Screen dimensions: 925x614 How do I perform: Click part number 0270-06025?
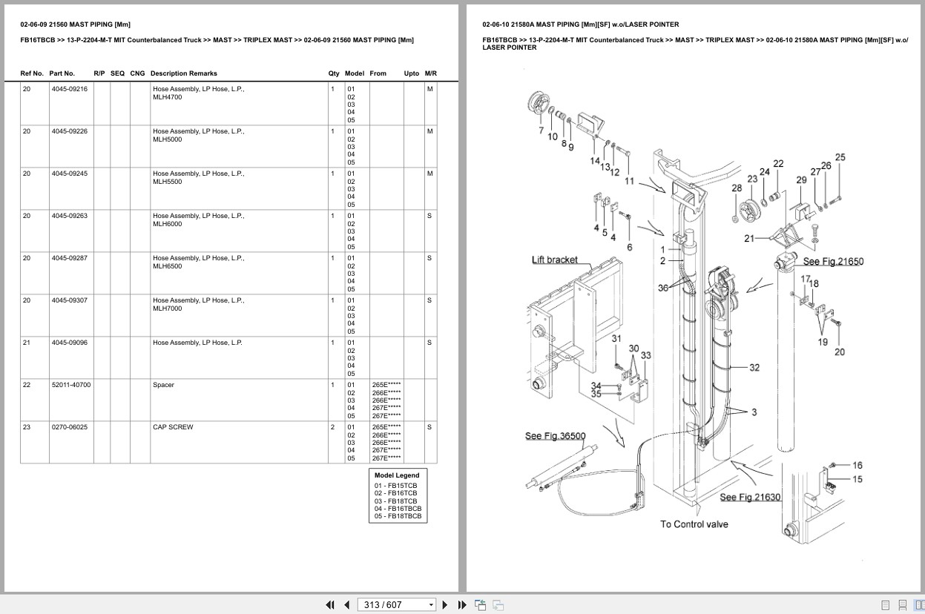[69, 427]
